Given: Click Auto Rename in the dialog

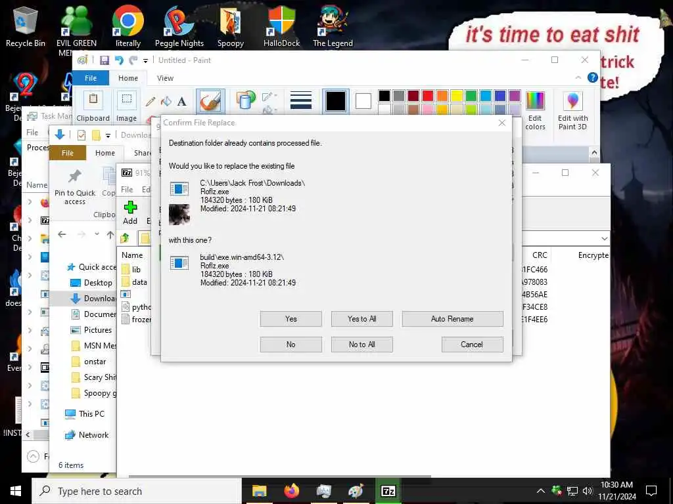Looking at the screenshot, I should (452, 319).
